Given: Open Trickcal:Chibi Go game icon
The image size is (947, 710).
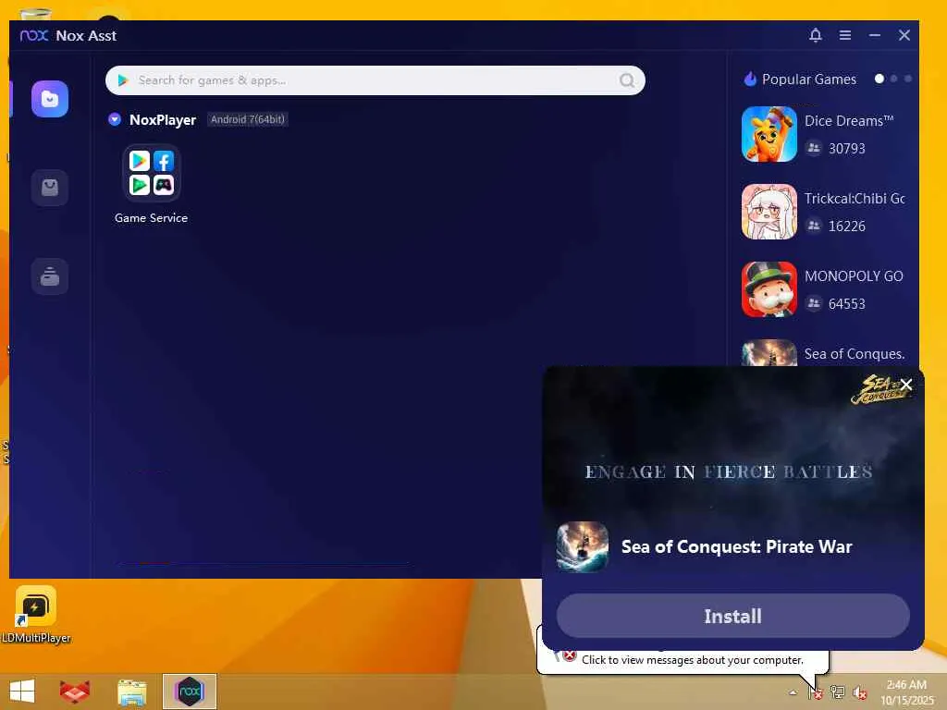Looking at the screenshot, I should pos(769,212).
